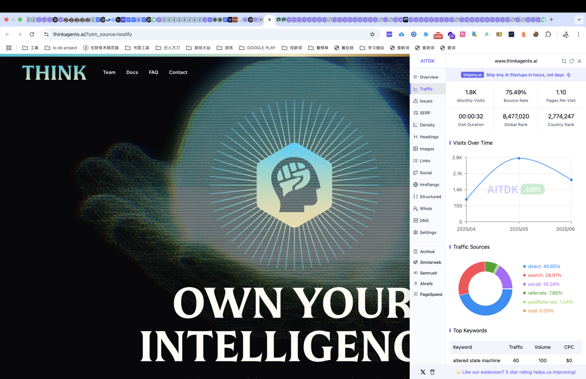Open the Archive external link

424,252
